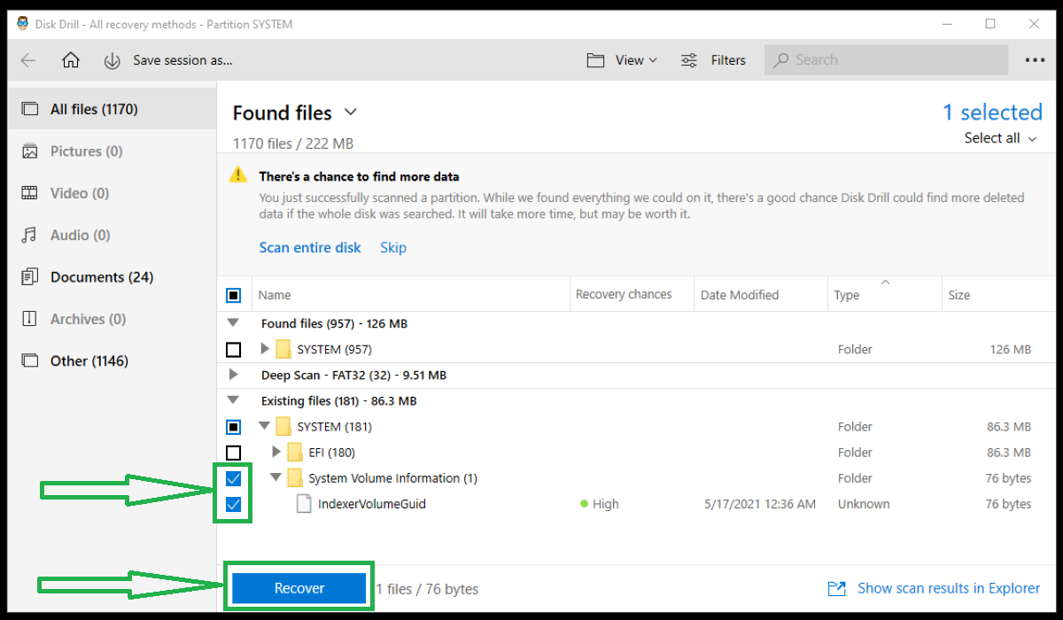Collapse System Volume Information folder

275,478
